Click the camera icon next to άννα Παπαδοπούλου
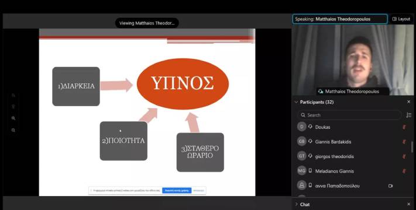The height and width of the screenshot is (210, 416). point(390,186)
